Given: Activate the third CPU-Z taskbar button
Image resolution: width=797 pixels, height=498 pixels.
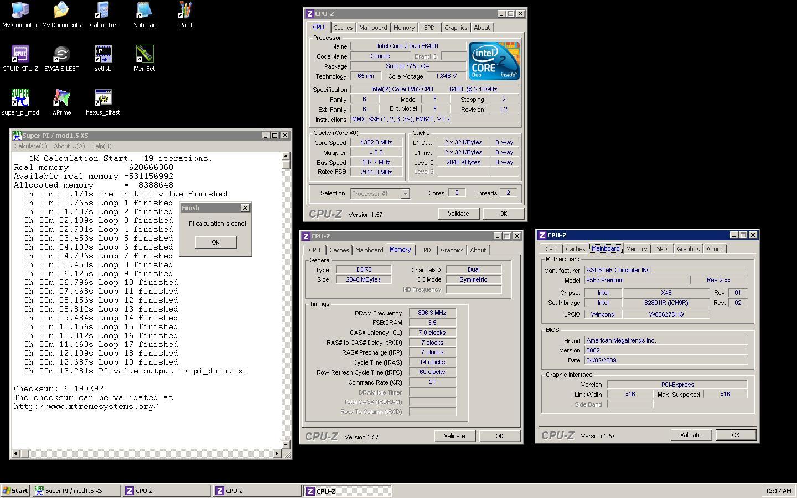Looking at the screenshot, I should (x=348, y=491).
